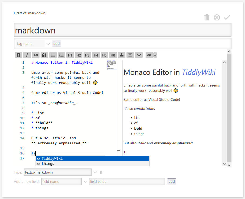The width and height of the screenshot is (245, 199).
Task: Click the stamp snippet toolbar icon
Action: click(x=121, y=55)
